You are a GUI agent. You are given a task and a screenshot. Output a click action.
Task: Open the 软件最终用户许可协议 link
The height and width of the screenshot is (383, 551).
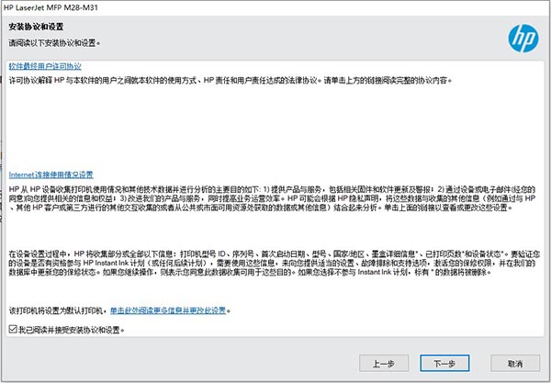(x=45, y=66)
